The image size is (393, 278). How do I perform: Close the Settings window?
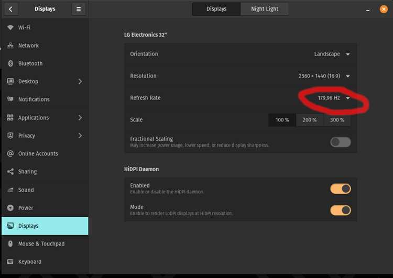click(384, 9)
